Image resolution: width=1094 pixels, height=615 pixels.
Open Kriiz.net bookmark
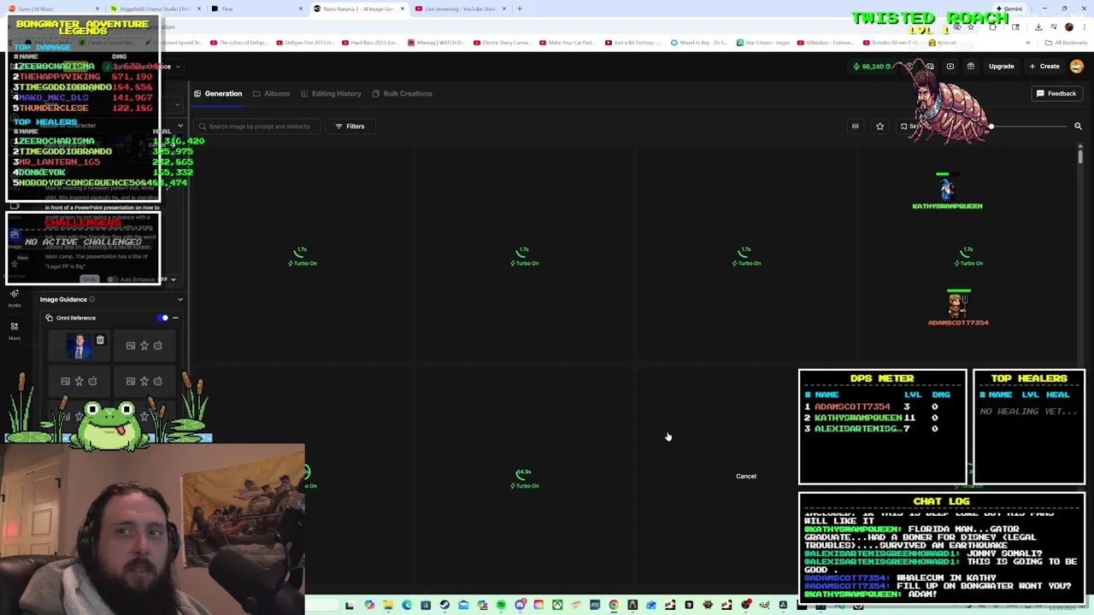point(943,43)
